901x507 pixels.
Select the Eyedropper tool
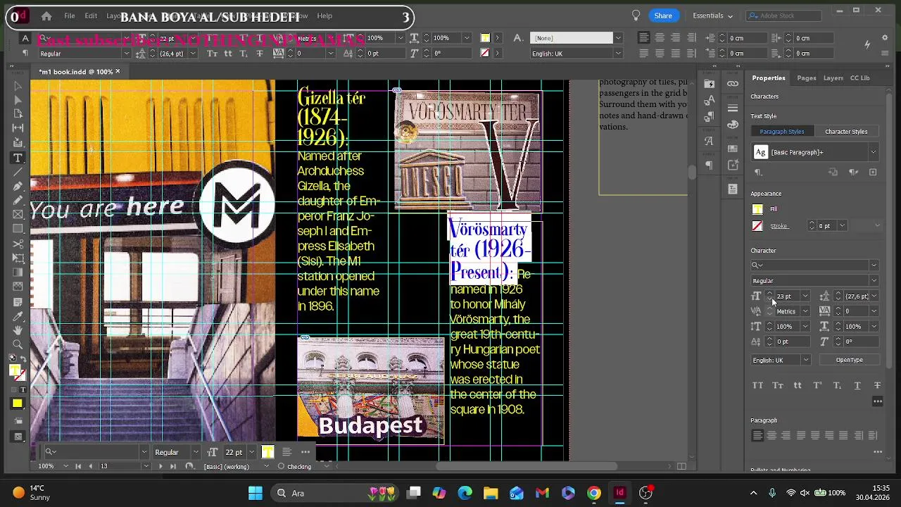coord(18,316)
